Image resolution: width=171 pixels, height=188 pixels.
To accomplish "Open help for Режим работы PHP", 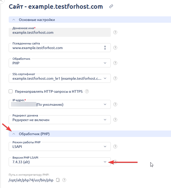I will pyautogui.click(x=115, y=147).
